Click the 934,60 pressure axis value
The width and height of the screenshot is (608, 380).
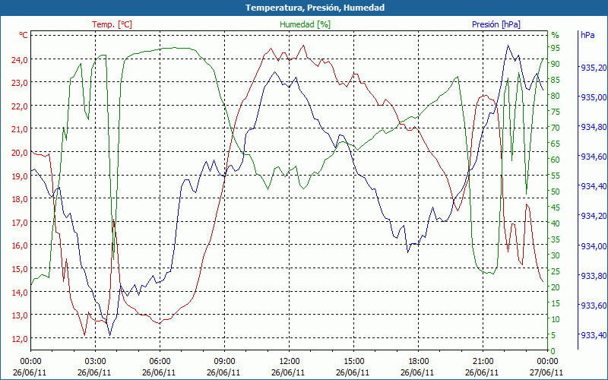click(x=594, y=157)
